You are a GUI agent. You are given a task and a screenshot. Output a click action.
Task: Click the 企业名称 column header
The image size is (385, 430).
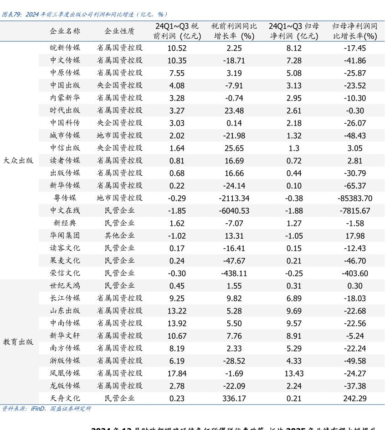pos(65,31)
